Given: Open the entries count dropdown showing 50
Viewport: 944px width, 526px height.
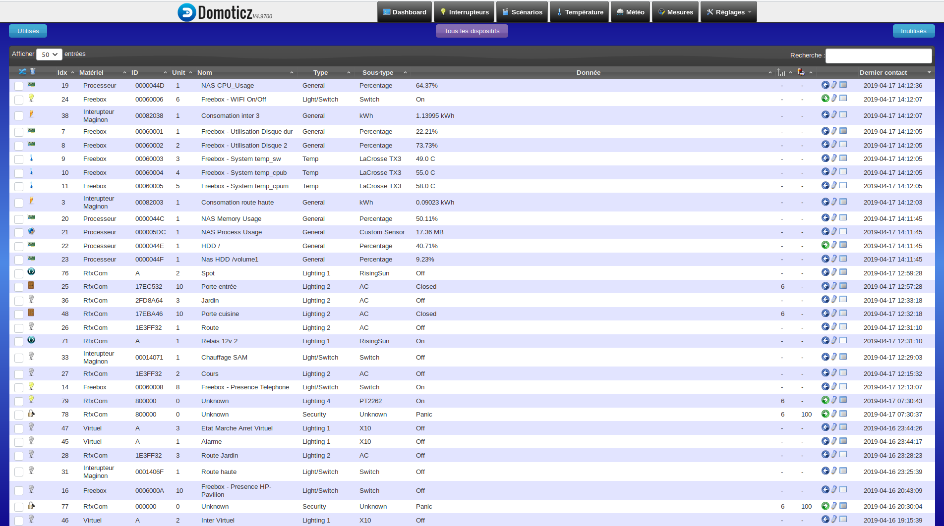Looking at the screenshot, I should pyautogui.click(x=49, y=54).
